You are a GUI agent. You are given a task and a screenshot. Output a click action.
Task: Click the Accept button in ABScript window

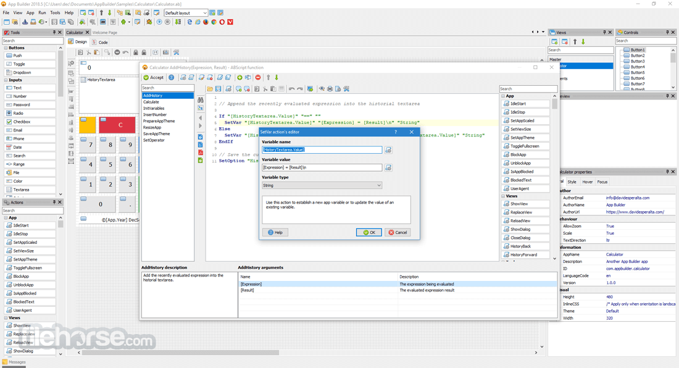click(154, 78)
